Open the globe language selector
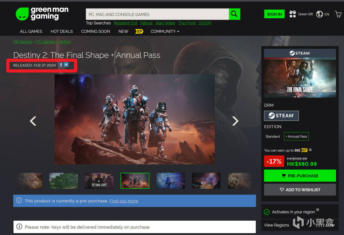The image size is (344, 235). pyautogui.click(x=319, y=14)
